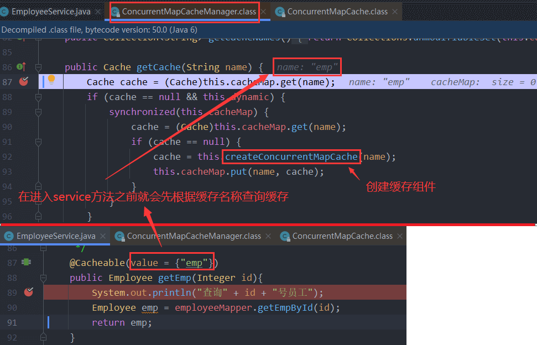The image size is (537, 345).
Task: Toggle breakpoint on line 89 println statement
Action: (28, 292)
